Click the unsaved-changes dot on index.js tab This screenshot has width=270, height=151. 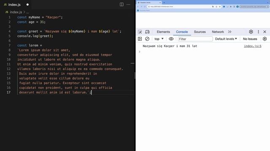(27, 5)
